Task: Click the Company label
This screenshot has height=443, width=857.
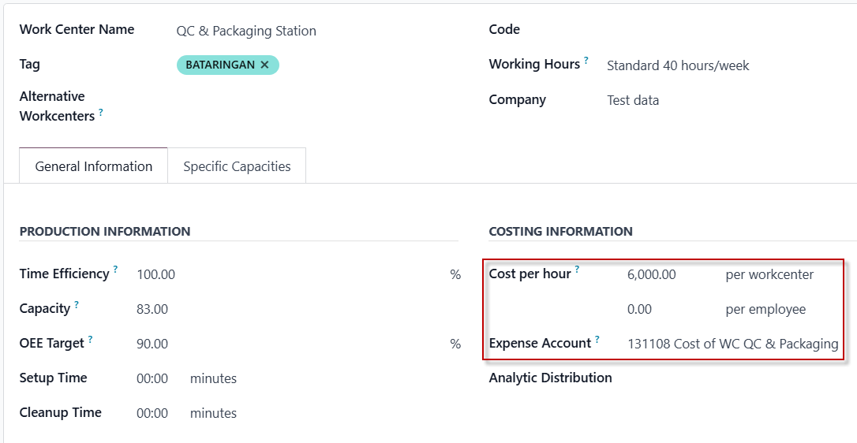Action: coord(518,100)
